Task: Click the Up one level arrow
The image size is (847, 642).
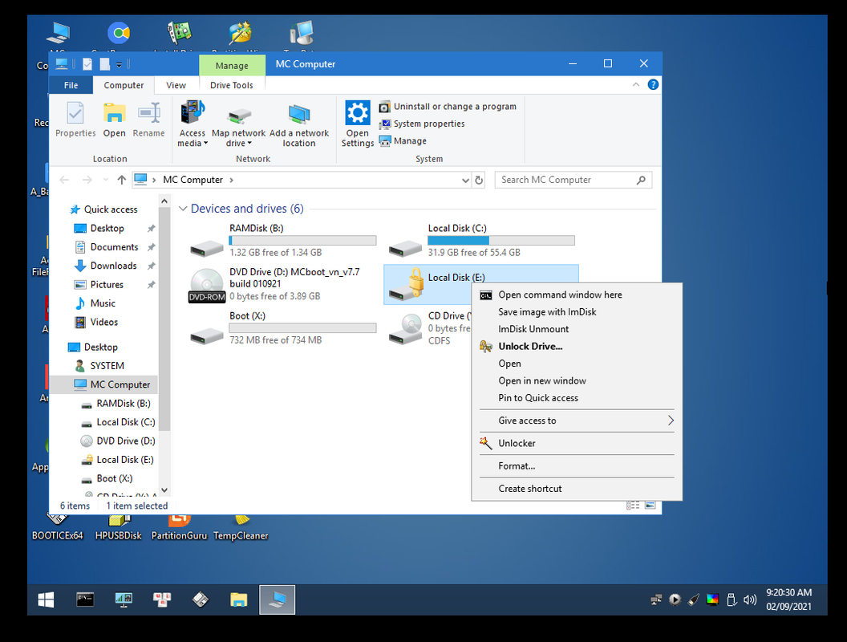Action: 122,180
